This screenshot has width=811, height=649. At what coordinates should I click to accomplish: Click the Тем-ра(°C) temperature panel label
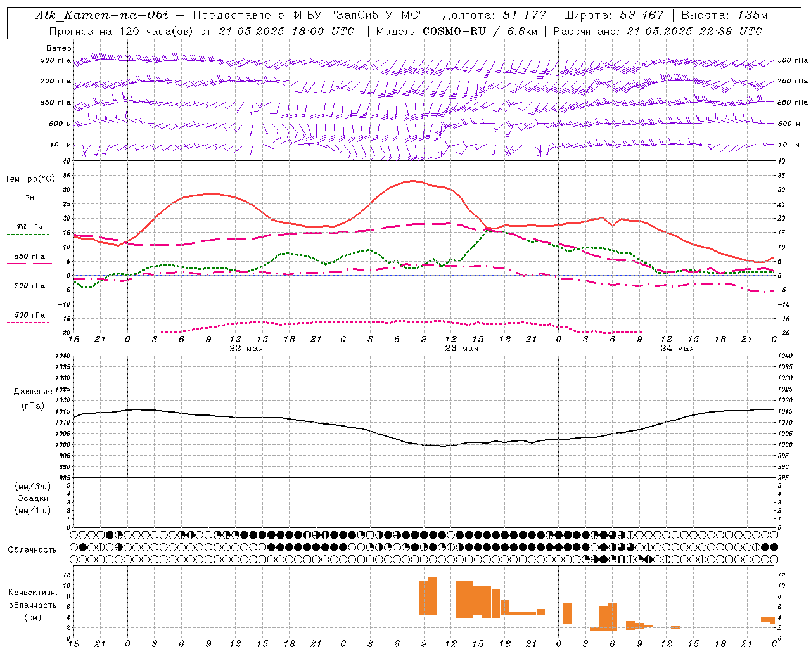[30, 179]
